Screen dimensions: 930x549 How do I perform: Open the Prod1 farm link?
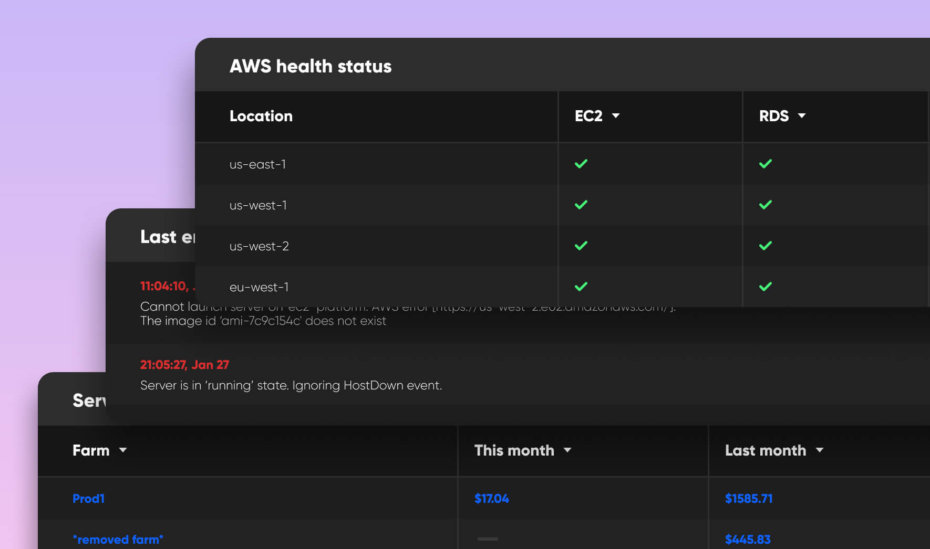tap(88, 499)
